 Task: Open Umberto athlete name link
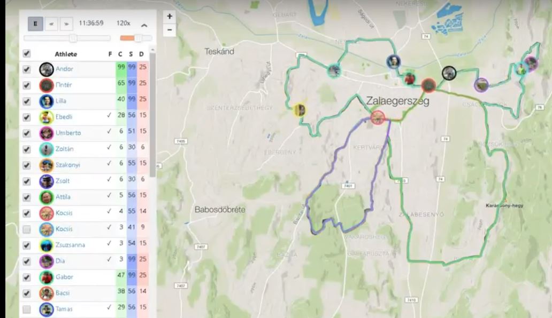tap(68, 133)
